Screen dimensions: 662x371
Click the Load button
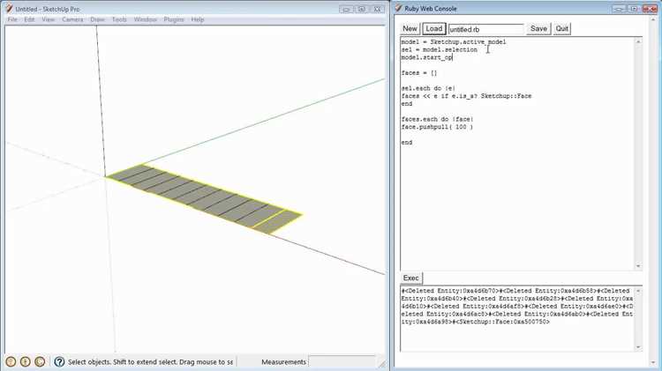(434, 29)
